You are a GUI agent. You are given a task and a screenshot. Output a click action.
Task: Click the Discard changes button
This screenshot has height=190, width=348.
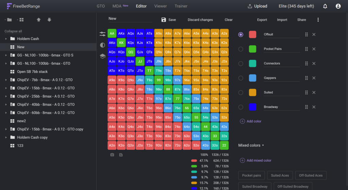point(200,20)
